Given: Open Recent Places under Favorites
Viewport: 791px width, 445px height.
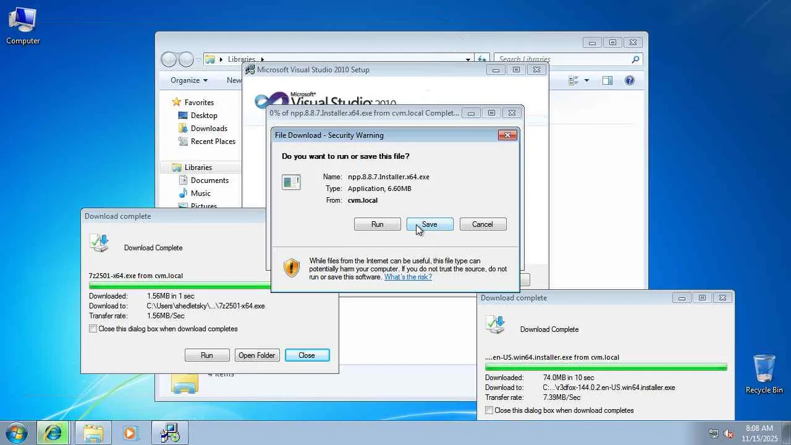Looking at the screenshot, I should pos(213,142).
